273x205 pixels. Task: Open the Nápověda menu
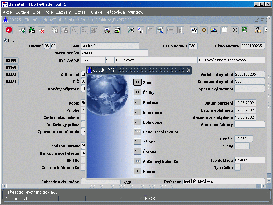tap(115, 12)
